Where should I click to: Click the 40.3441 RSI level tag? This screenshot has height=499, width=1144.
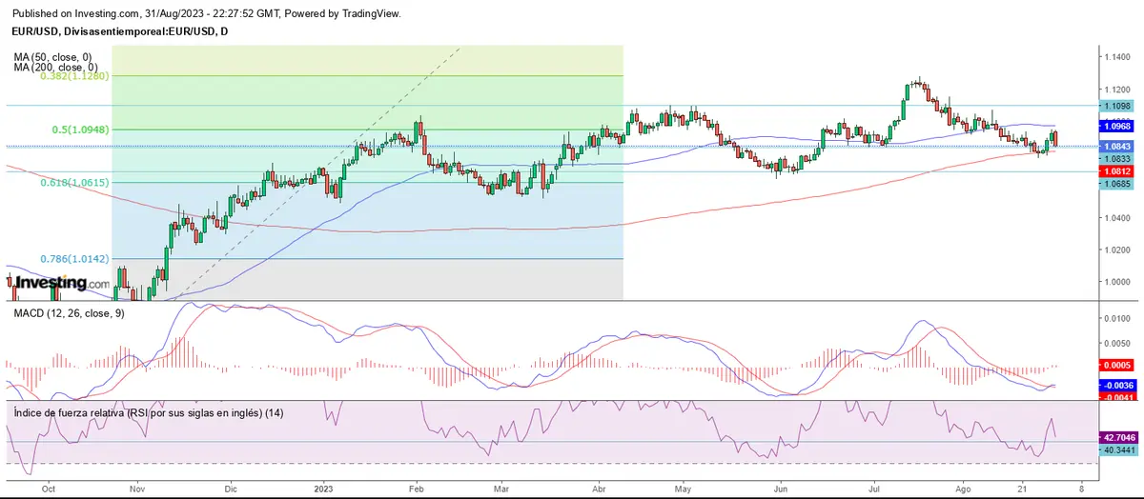click(1117, 449)
